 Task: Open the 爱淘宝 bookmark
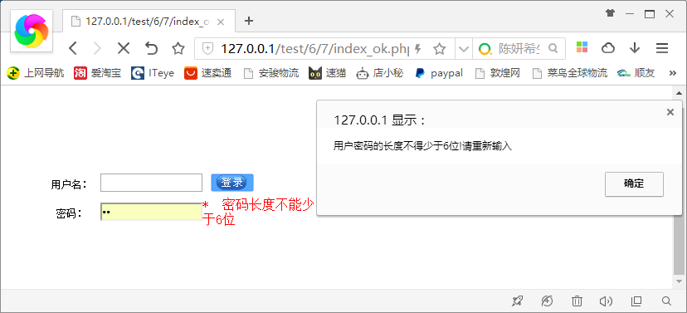(98, 73)
